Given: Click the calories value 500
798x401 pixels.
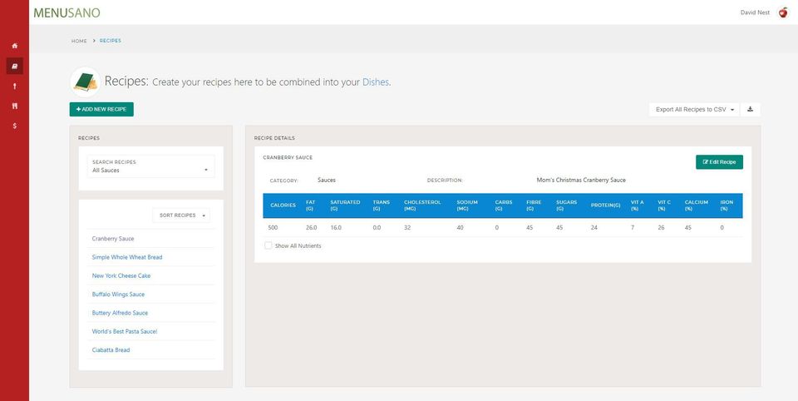Looking at the screenshot, I should [273, 228].
